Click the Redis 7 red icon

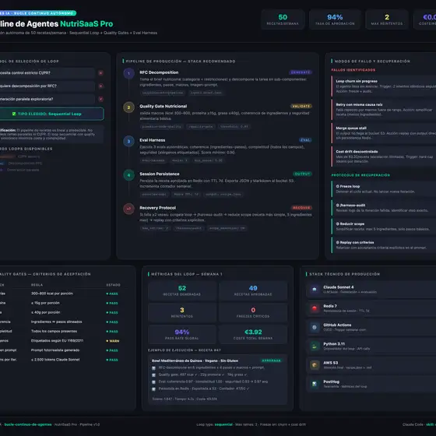[x=315, y=308]
